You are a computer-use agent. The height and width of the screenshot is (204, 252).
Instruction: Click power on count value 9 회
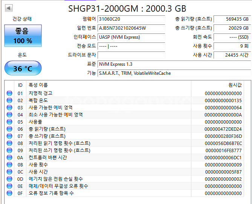[x=232, y=46]
